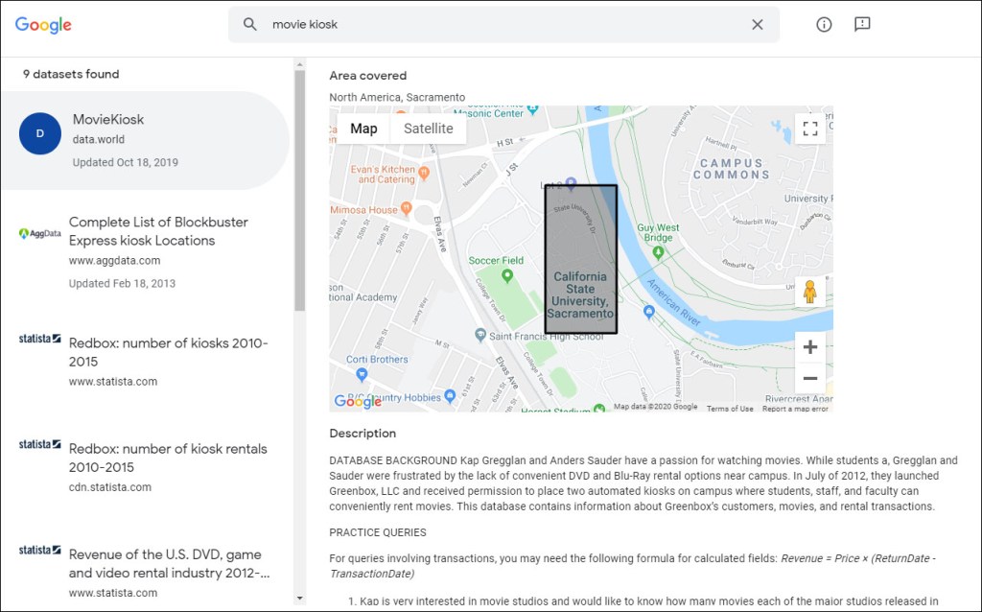The image size is (982, 612).
Task: Zoom in the map with plus button
Action: [809, 347]
